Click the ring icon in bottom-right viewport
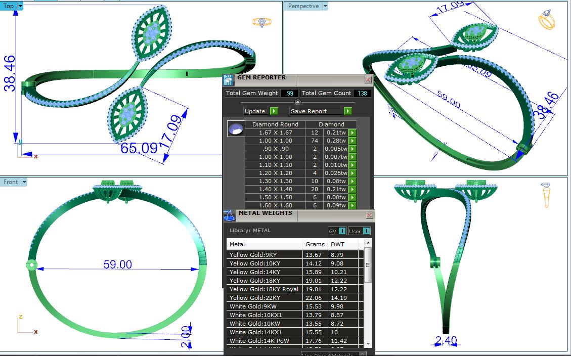The width and height of the screenshot is (571, 356). 547,195
